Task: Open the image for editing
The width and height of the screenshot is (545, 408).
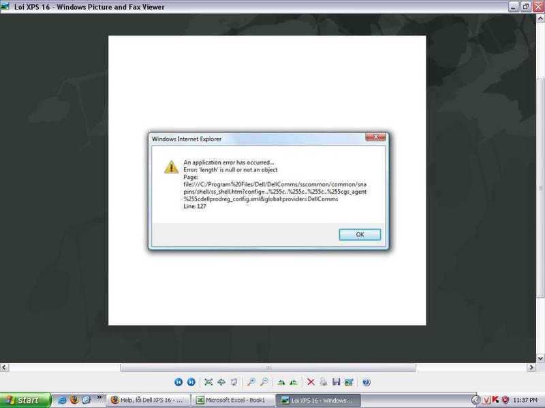Action: pyautogui.click(x=349, y=382)
